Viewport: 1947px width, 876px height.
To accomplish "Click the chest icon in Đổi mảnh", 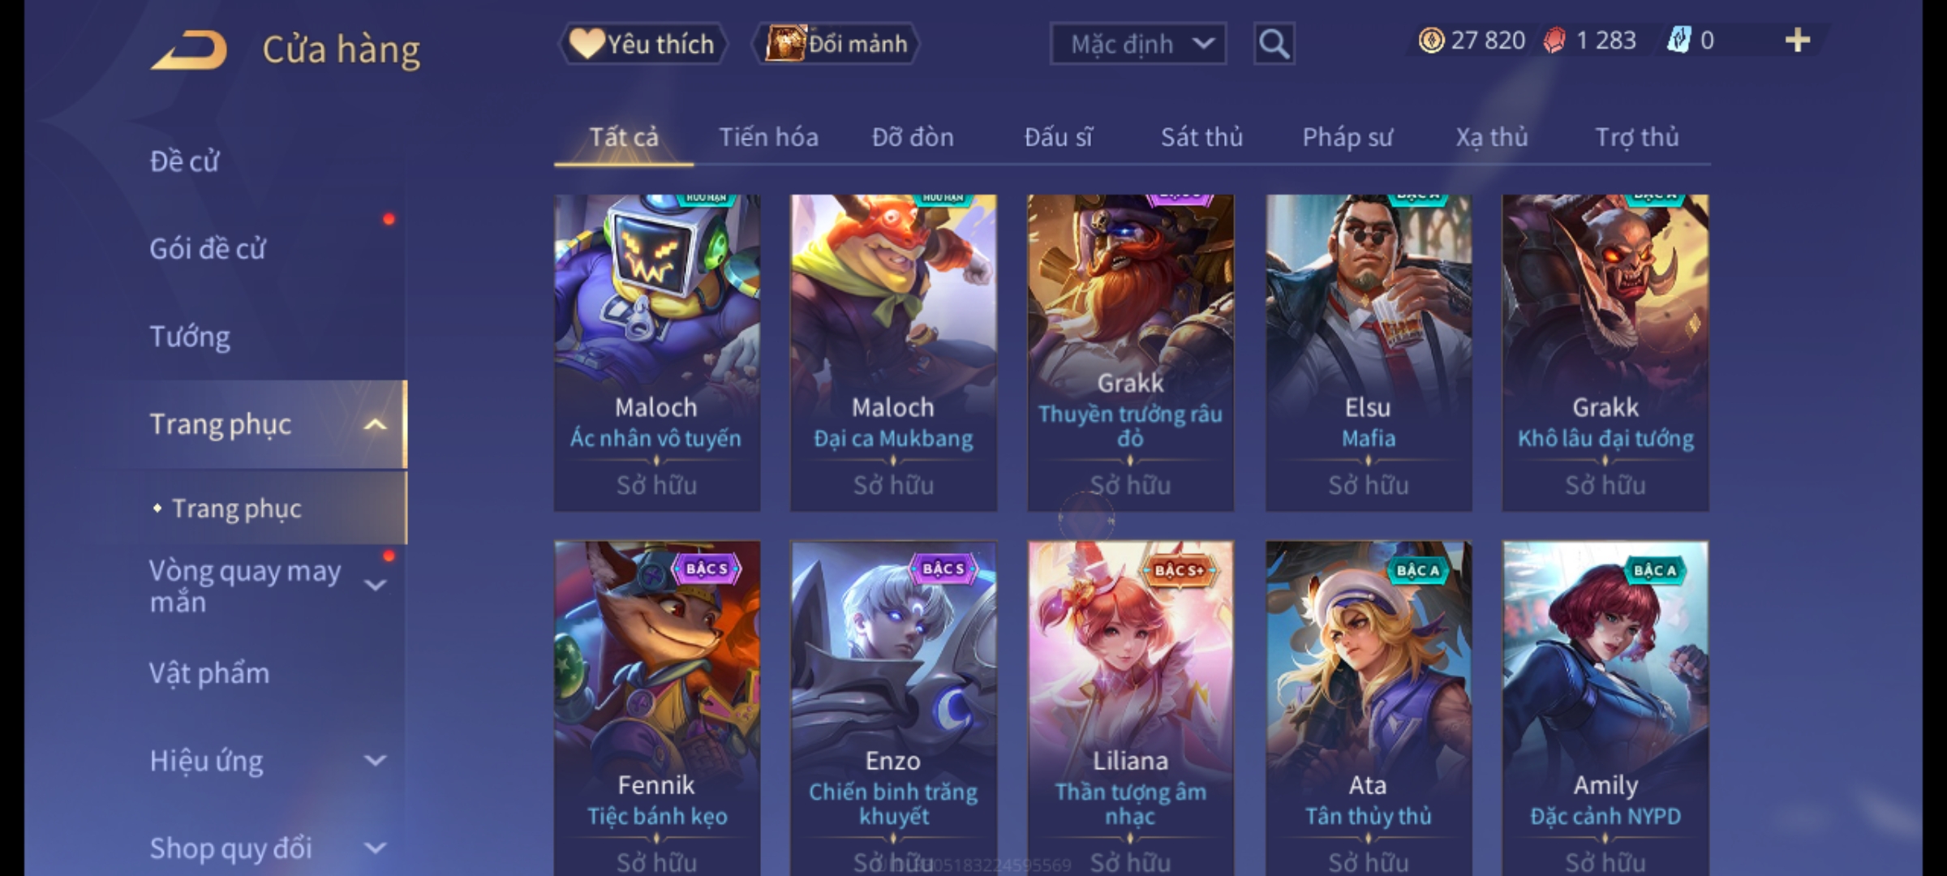I will pos(784,43).
